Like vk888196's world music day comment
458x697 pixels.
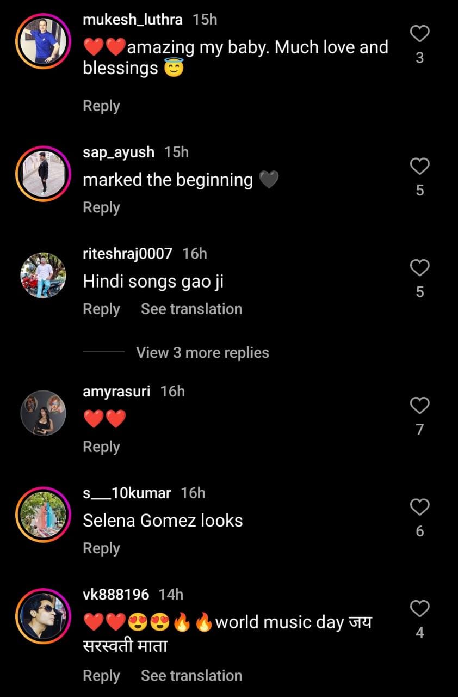point(419,609)
